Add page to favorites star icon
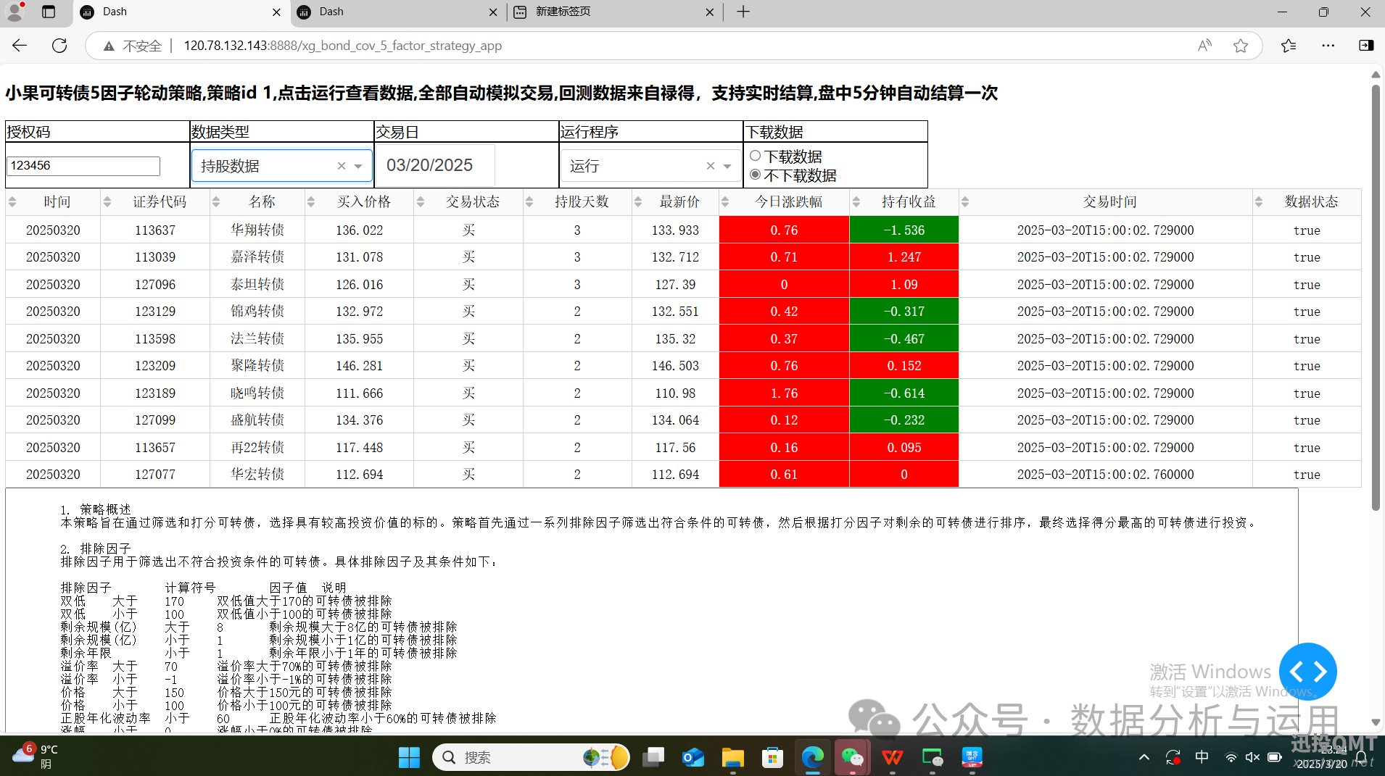1385x776 pixels. [1241, 46]
